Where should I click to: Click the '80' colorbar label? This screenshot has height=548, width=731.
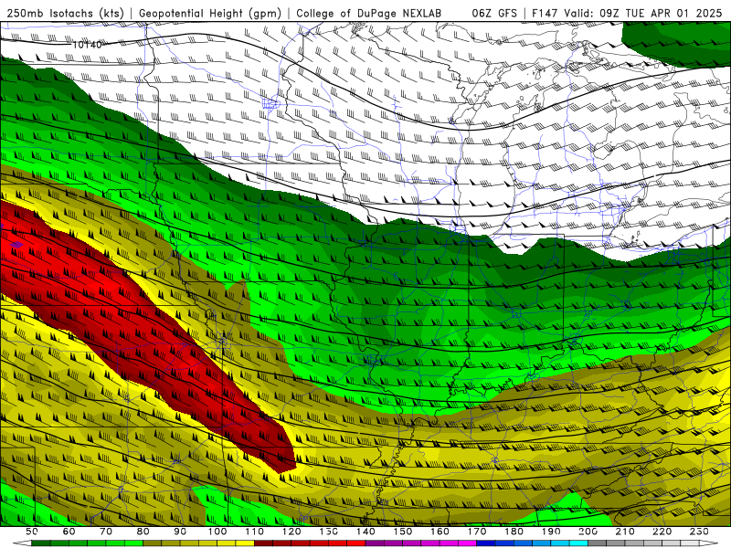tap(143, 532)
